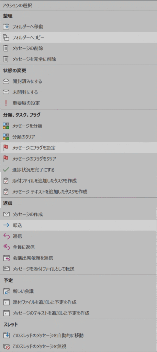
Task: Select メッセージを完全に削除
Action: point(78,59)
